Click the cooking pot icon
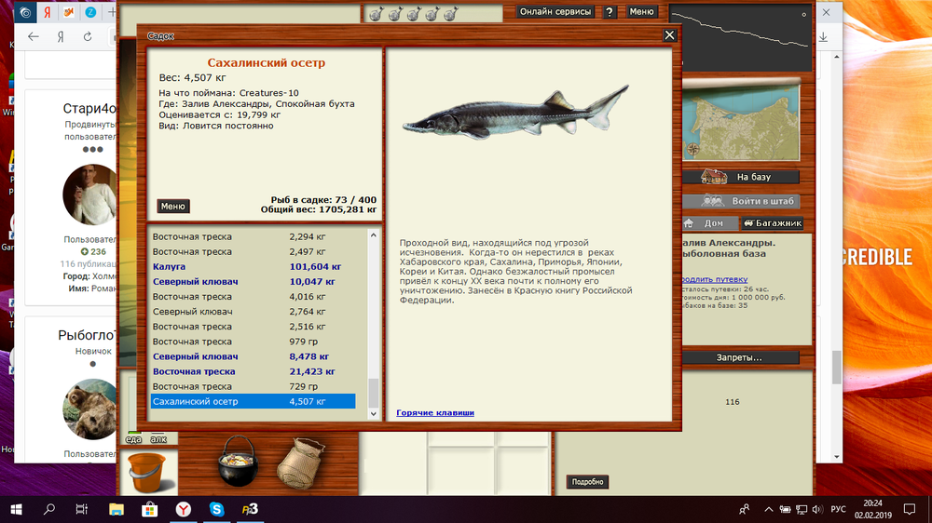 point(238,462)
